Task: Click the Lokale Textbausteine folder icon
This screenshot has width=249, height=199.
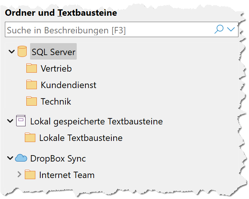Action: [30, 138]
